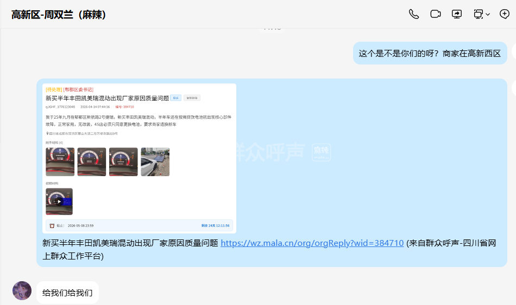
Task: Select the received message 给我们给我们
Action: (x=67, y=293)
